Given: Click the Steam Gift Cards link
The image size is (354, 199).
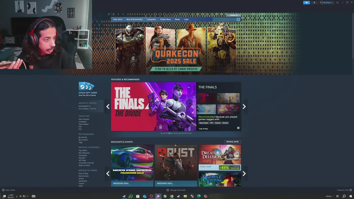Looking at the screenshot, I should coord(88,93).
